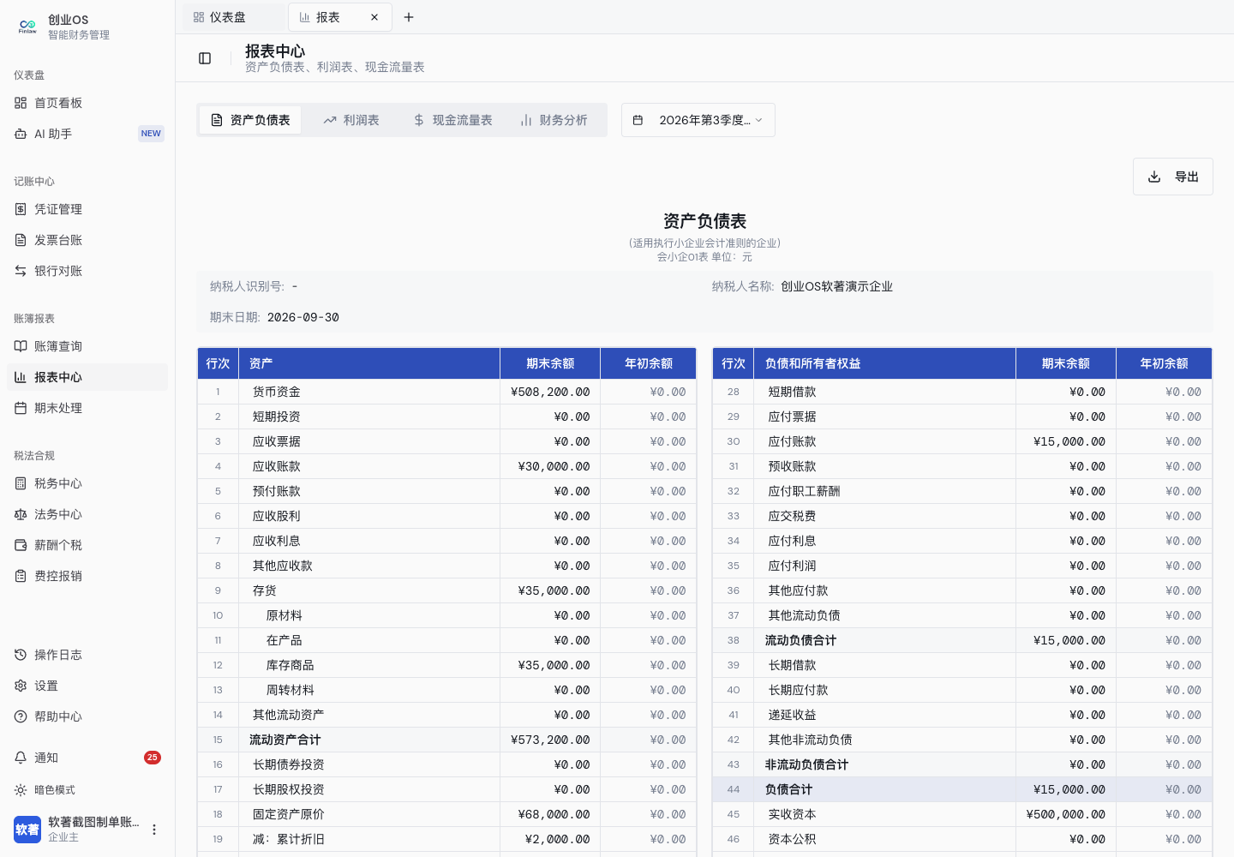Select the 现金流量表 tab
The width and height of the screenshot is (1234, 857).
tap(452, 120)
